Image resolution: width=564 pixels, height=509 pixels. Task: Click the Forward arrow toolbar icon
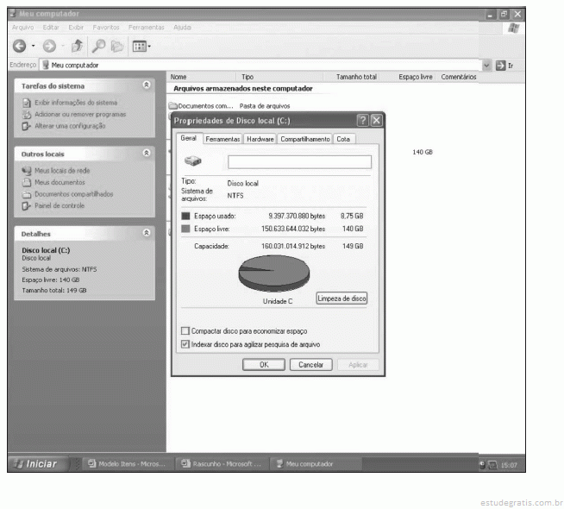pyautogui.click(x=50, y=46)
